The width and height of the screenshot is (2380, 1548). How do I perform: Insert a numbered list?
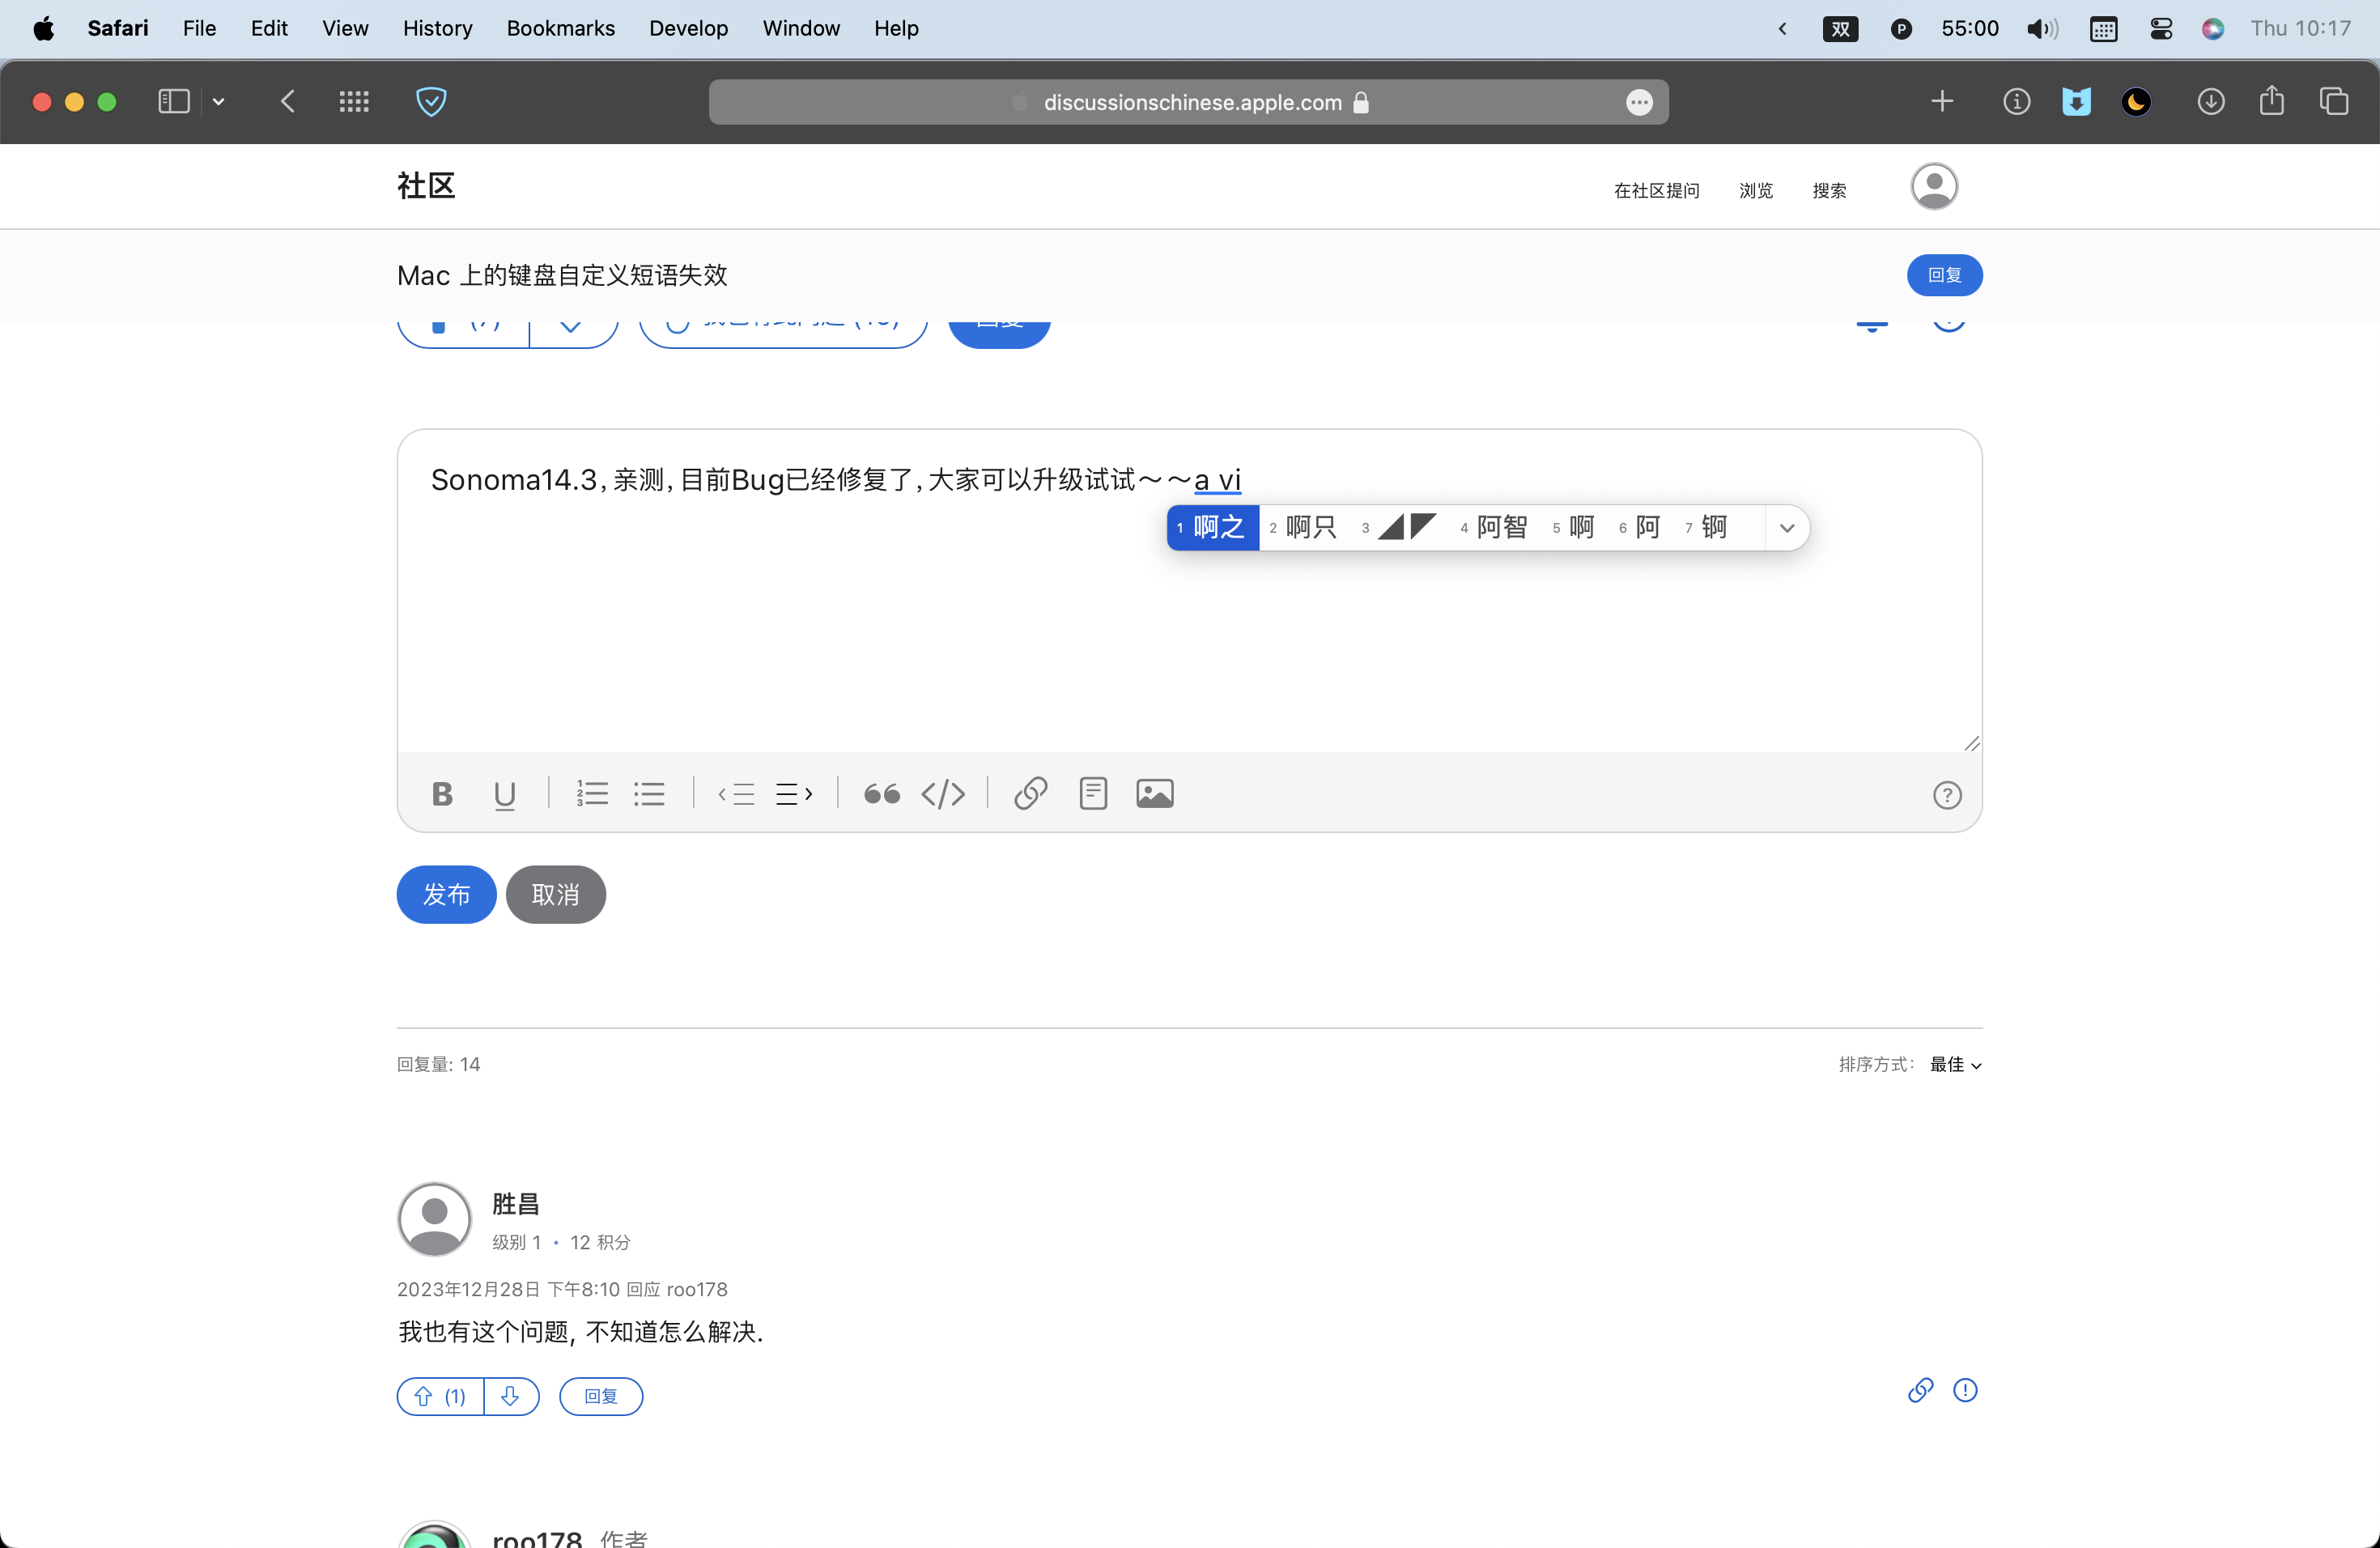click(592, 794)
